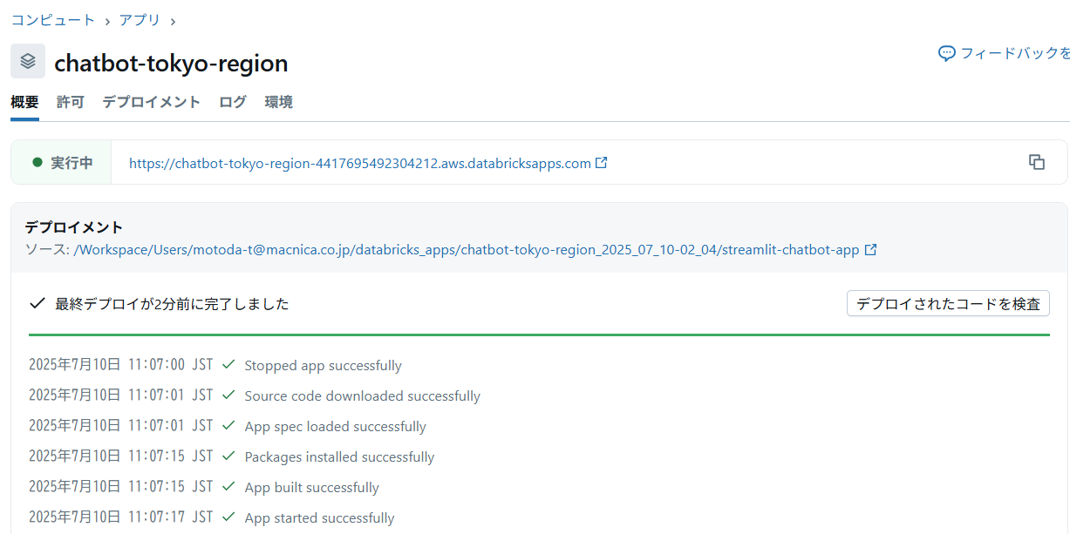Click external link icon after app URL
Viewport: 1070px width, 534px height.
coord(601,162)
